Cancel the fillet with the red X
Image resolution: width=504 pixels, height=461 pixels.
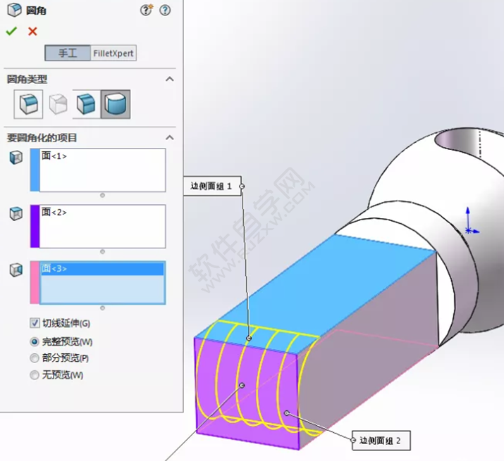32,31
